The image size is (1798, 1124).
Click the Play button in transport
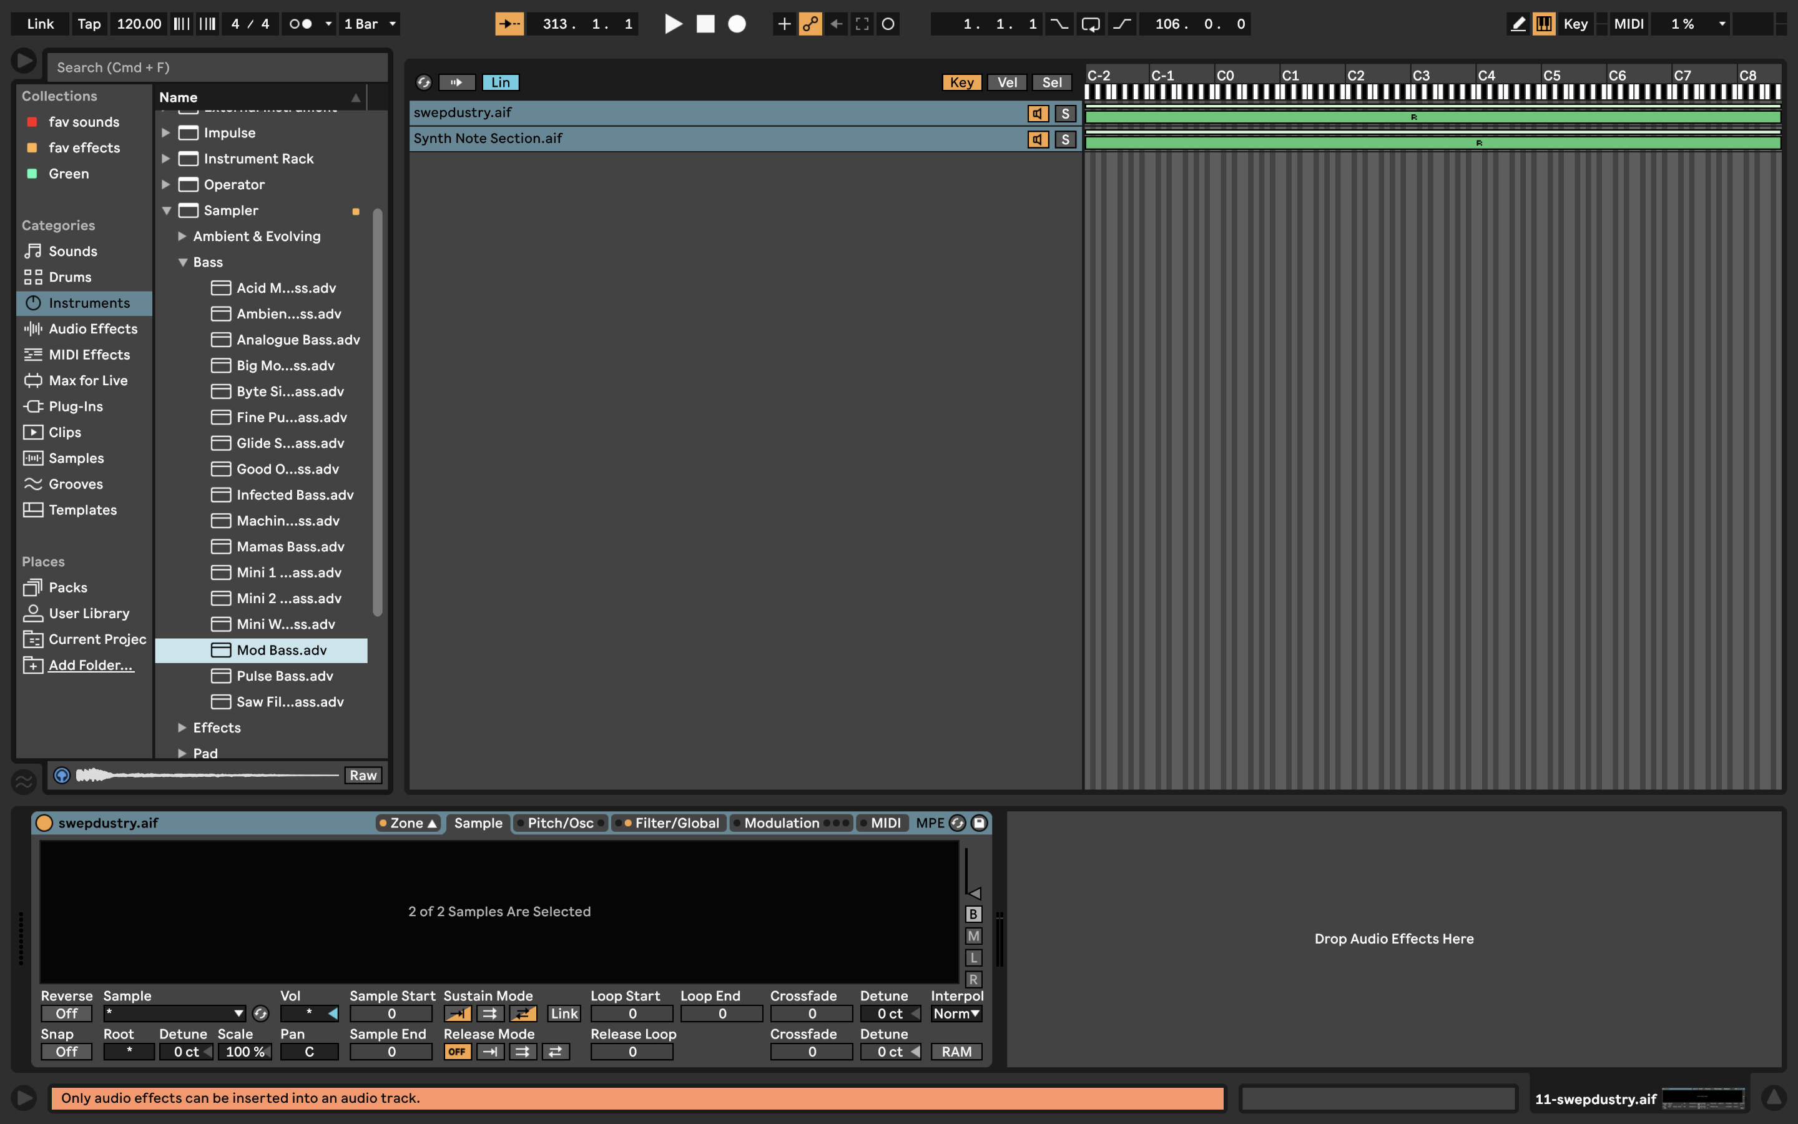[672, 24]
